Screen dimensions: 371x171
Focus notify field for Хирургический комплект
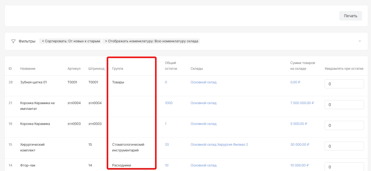pyautogui.click(x=344, y=146)
